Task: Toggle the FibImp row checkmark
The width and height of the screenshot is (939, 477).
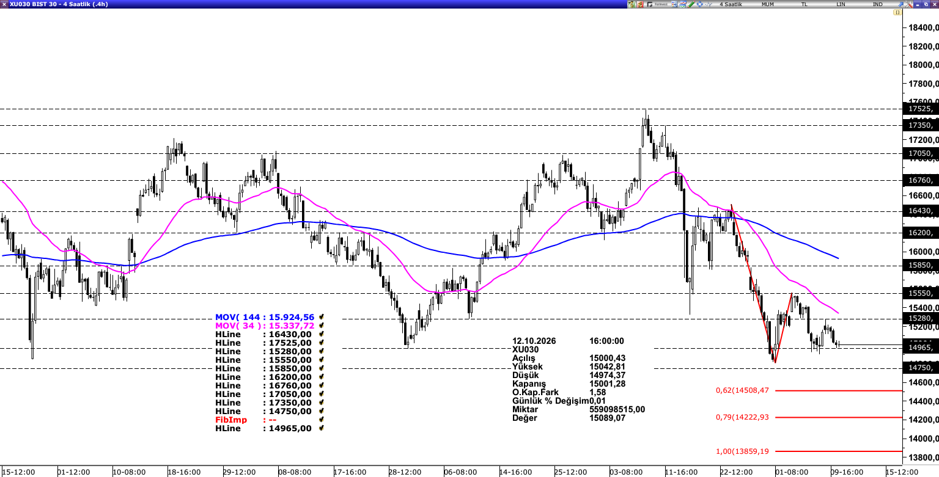Action: (321, 420)
